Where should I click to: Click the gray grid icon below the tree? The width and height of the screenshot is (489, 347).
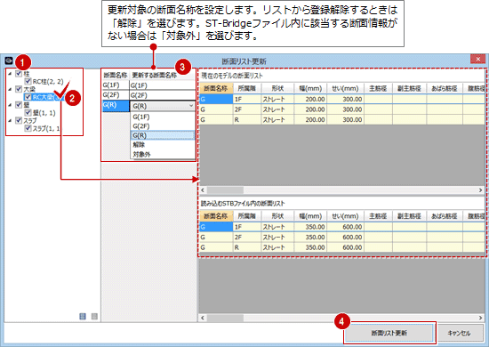pyautogui.click(x=94, y=317)
